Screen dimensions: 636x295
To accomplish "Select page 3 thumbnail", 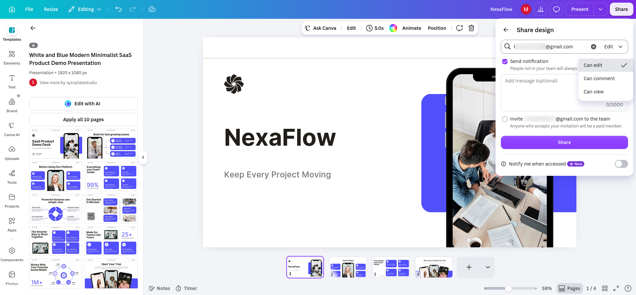I will coord(391,267).
